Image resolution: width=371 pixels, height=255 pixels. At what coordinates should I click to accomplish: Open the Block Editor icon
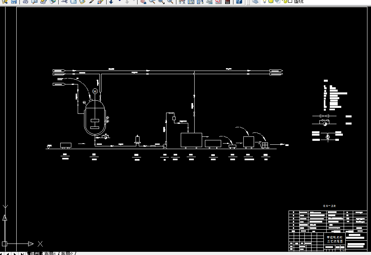coord(101,2)
